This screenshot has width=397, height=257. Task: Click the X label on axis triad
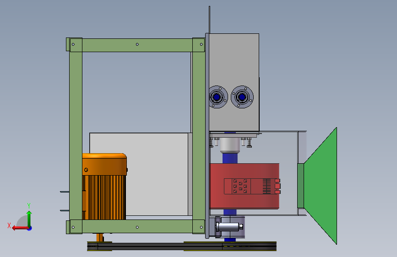tap(9, 225)
